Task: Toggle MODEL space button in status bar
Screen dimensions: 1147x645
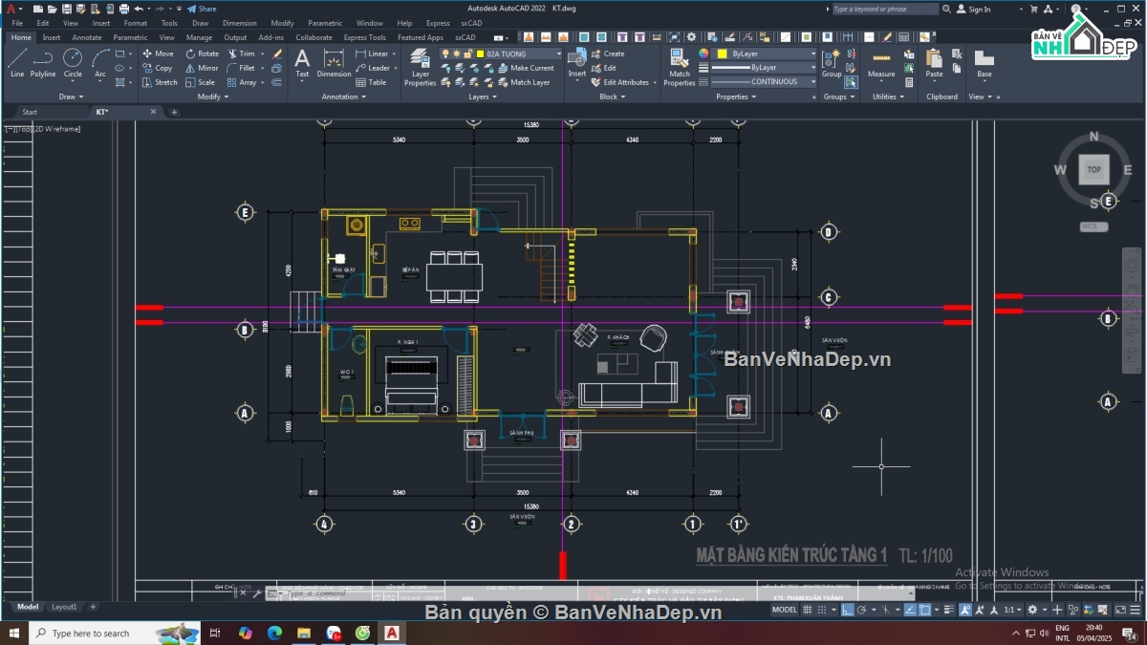Action: (x=784, y=610)
